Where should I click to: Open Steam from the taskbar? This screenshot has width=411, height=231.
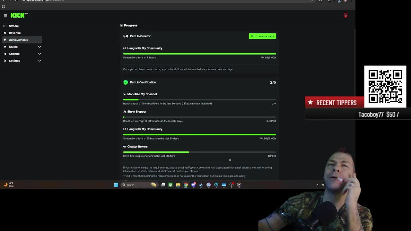pos(201,185)
